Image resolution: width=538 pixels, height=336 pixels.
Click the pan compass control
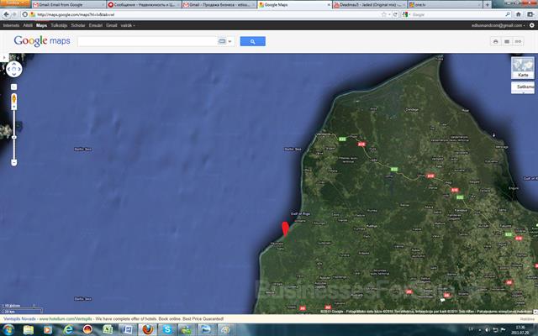pos(13,71)
